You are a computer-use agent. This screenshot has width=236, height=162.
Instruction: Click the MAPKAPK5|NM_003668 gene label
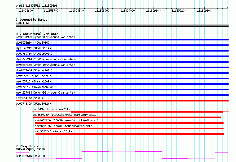(x=30, y=156)
